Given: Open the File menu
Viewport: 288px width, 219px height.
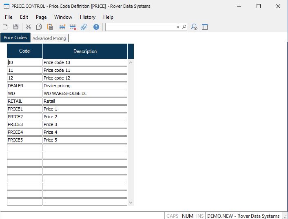Looking at the screenshot, I should pyautogui.click(x=9, y=17).
